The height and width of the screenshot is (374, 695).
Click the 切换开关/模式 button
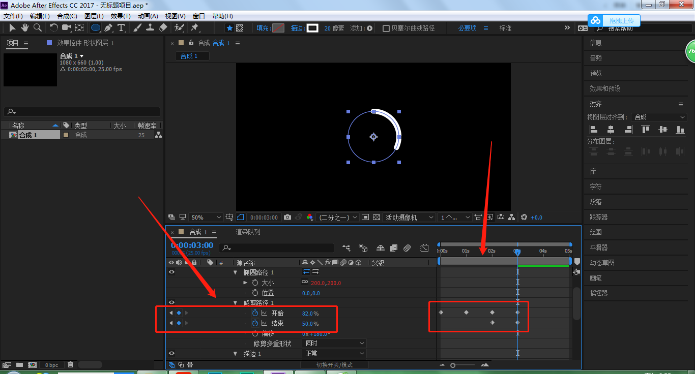334,365
